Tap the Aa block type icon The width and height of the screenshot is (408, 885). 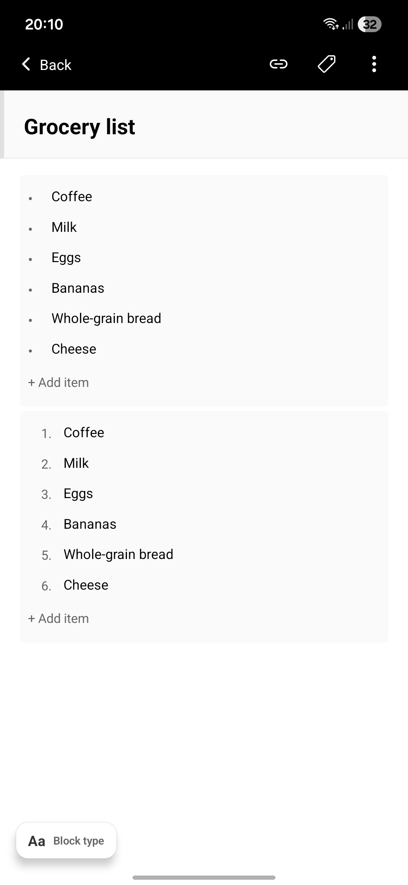[x=37, y=841]
